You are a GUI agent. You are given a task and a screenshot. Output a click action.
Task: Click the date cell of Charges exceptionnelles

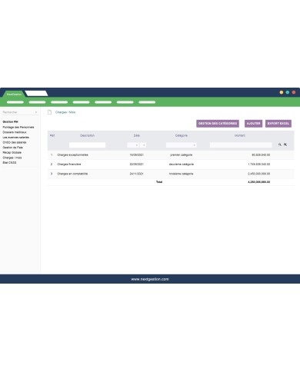click(137, 155)
